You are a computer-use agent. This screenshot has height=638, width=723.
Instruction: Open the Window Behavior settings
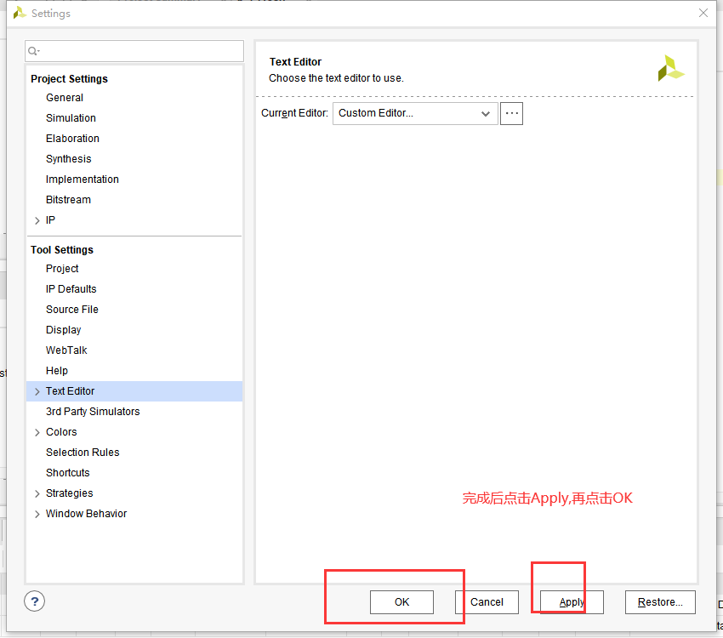click(x=86, y=514)
